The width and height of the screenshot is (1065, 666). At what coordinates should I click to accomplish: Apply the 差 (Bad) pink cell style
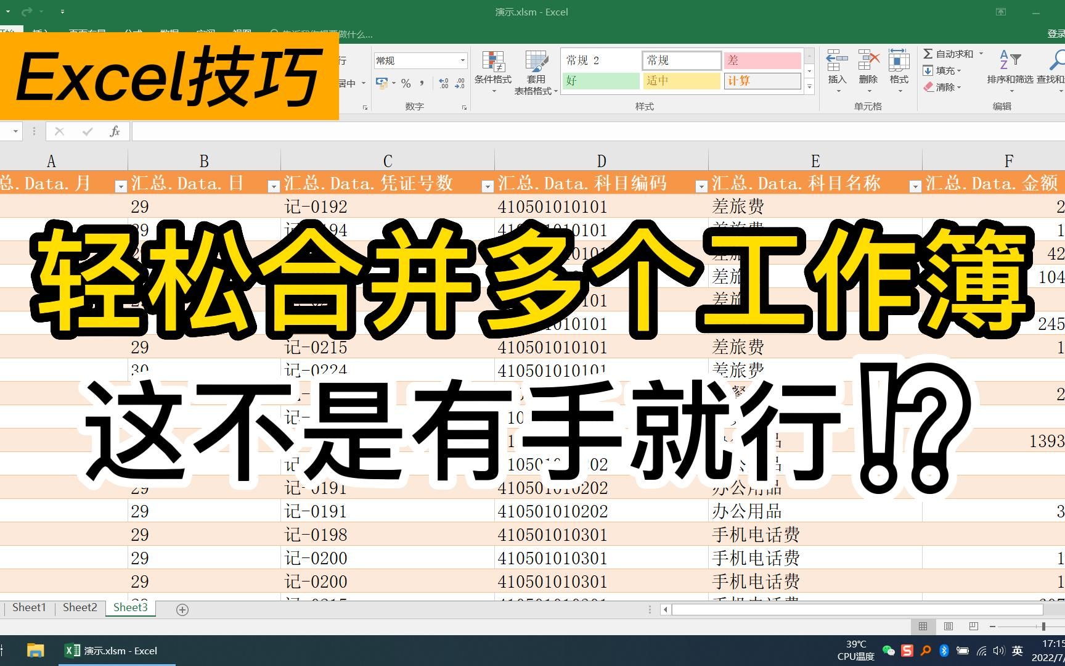coord(762,60)
